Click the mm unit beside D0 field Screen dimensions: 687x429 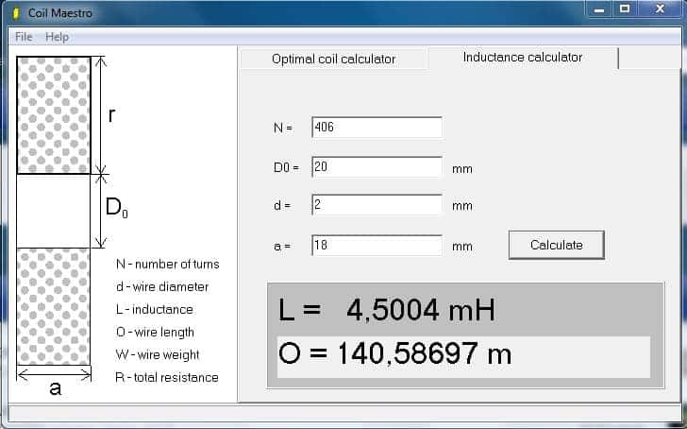[462, 169]
